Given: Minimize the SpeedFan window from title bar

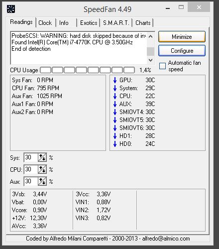Looking at the screenshot, I should pyautogui.click(x=168, y=8).
